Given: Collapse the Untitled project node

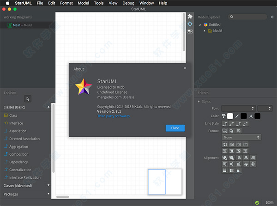Looking at the screenshot, I should pos(200,25).
